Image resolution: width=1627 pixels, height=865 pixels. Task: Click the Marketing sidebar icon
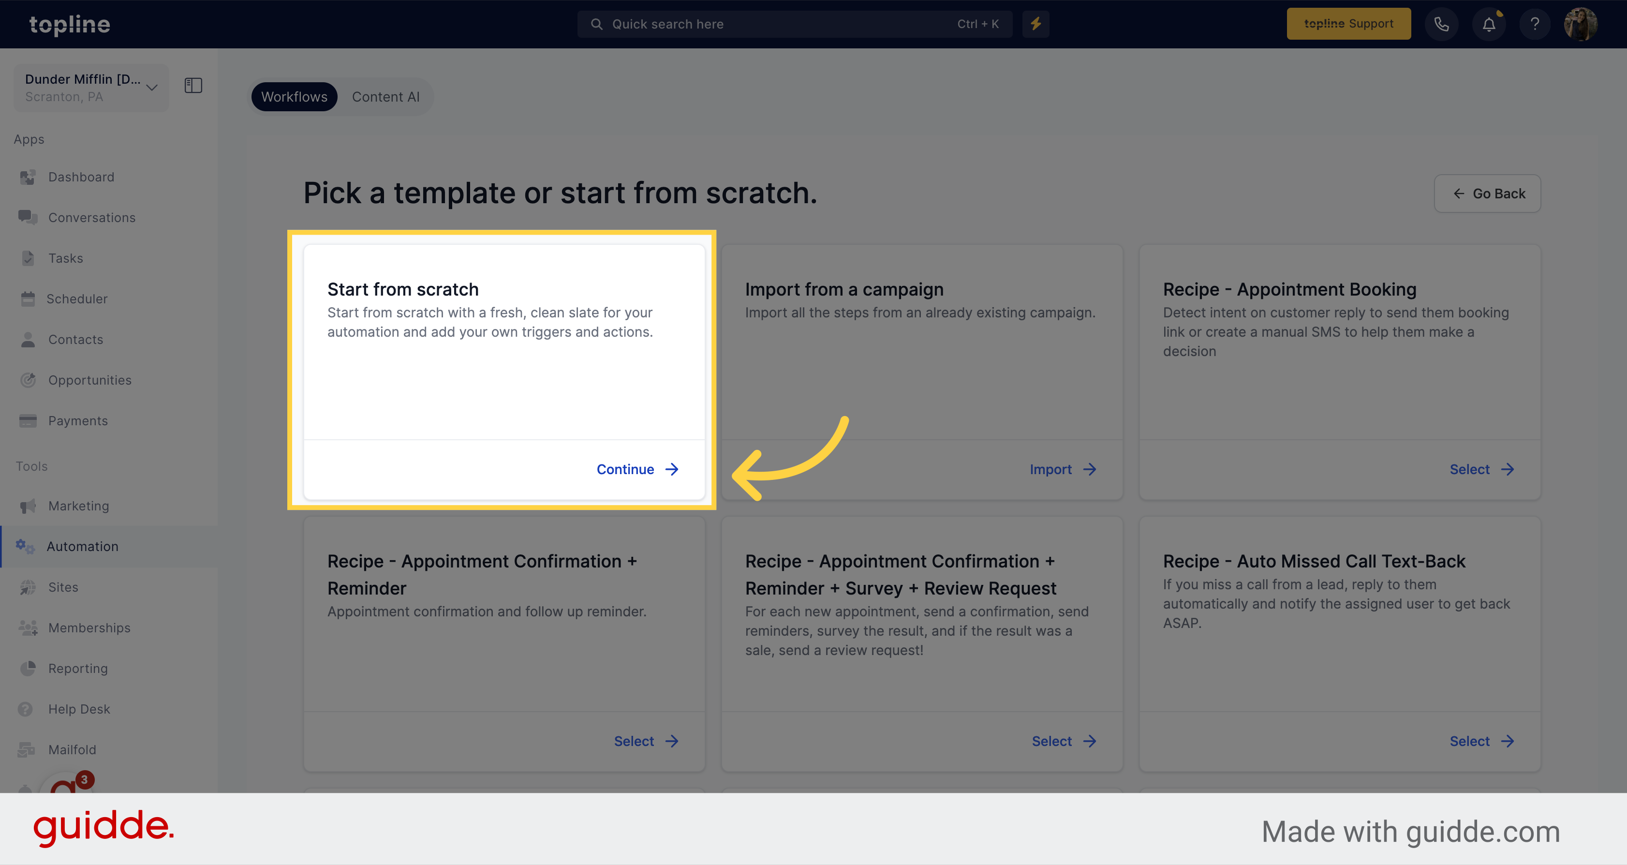[x=28, y=506]
